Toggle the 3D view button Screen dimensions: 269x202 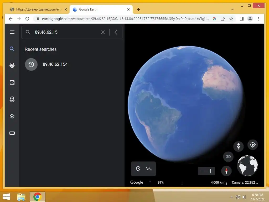click(x=228, y=157)
